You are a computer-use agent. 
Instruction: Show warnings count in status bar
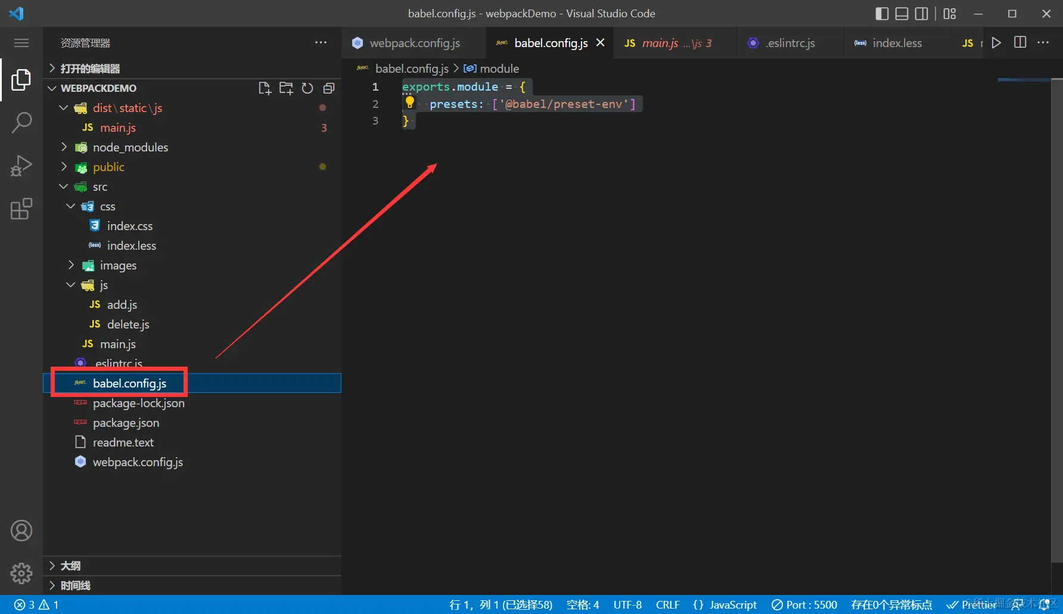click(49, 604)
